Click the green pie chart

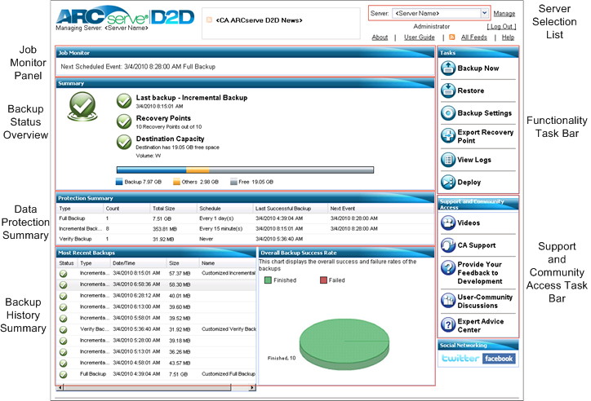[344, 344]
